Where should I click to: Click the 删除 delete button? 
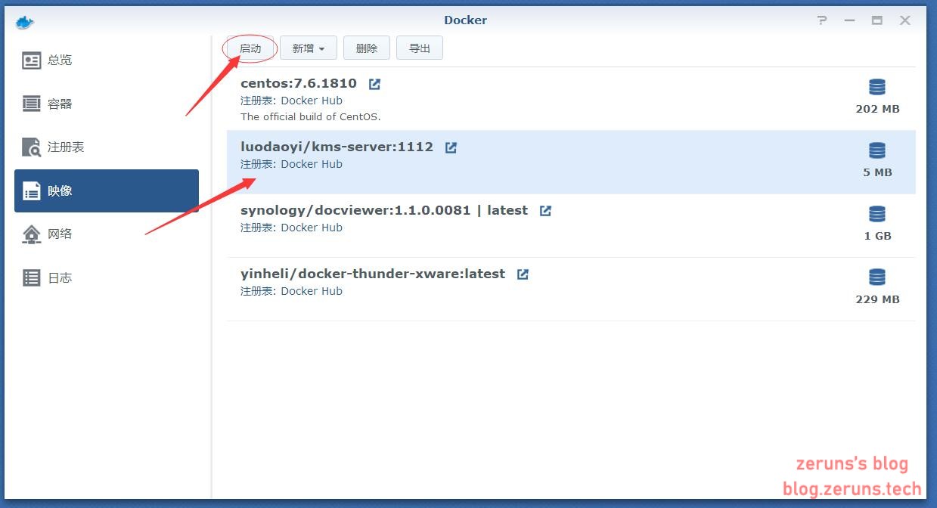click(x=366, y=48)
